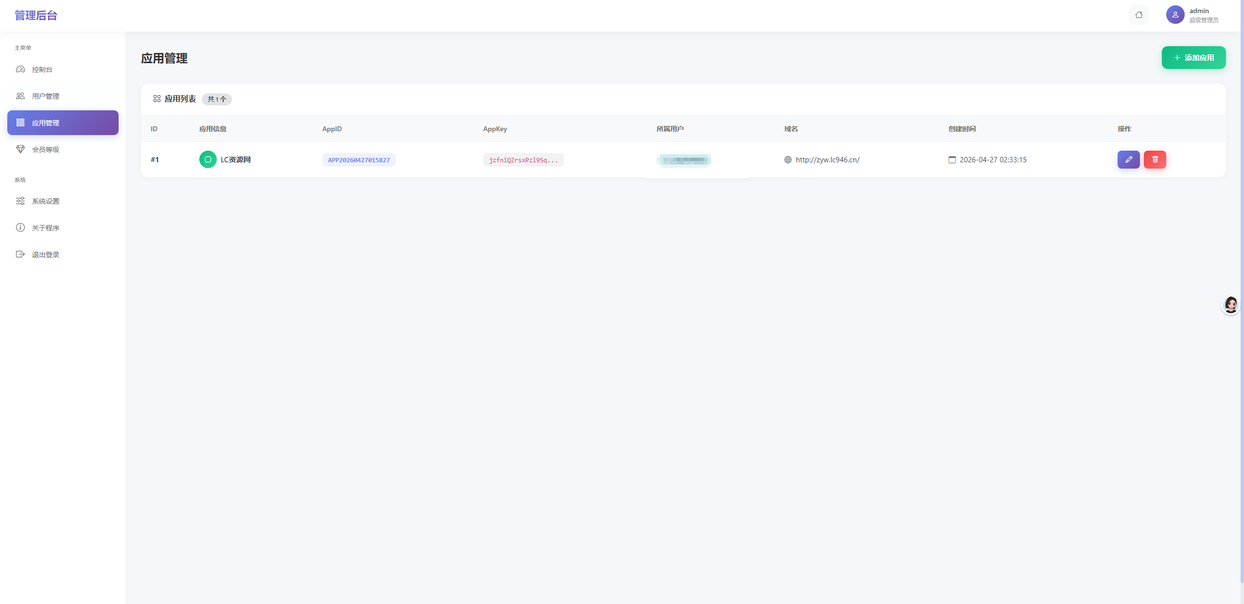Delete the LC资源网 app with trash icon
The width and height of the screenshot is (1244, 604).
point(1155,159)
